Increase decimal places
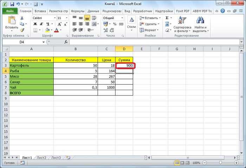Screen dimensions: 246x168 [105, 30]
